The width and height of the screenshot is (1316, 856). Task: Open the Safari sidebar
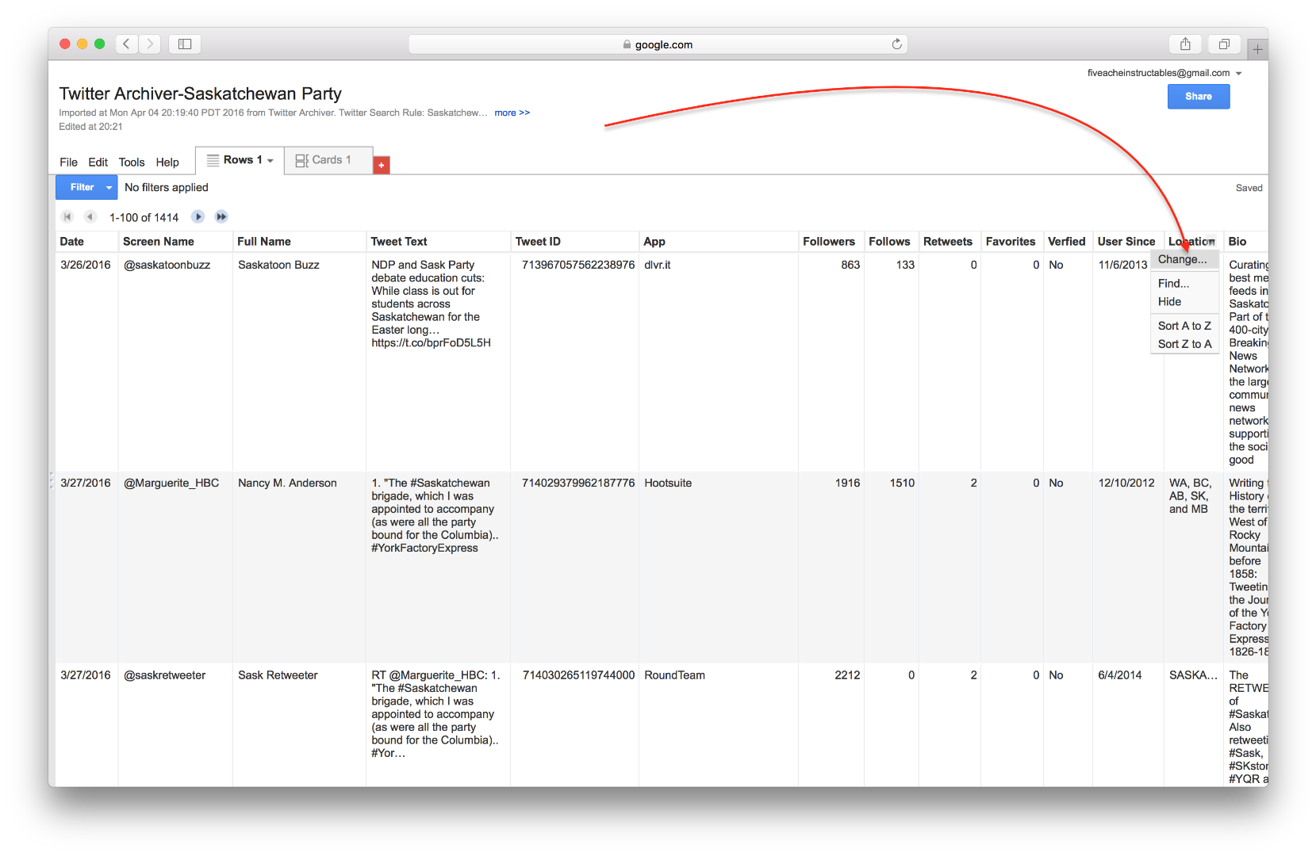coord(184,44)
